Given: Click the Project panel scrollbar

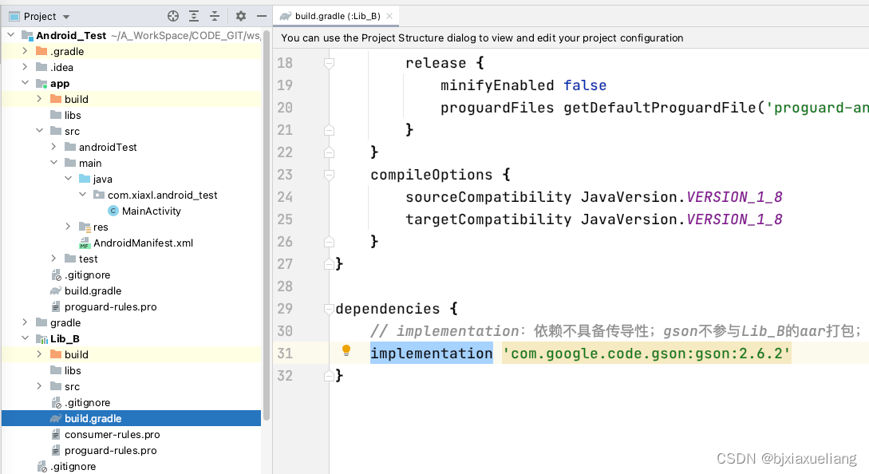Looking at the screenshot, I should coord(267,224).
